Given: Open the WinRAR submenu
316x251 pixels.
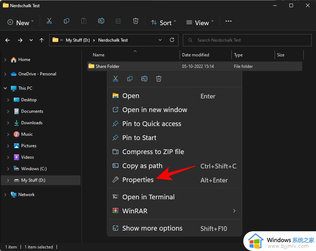Looking at the screenshot, I should coord(174,211).
